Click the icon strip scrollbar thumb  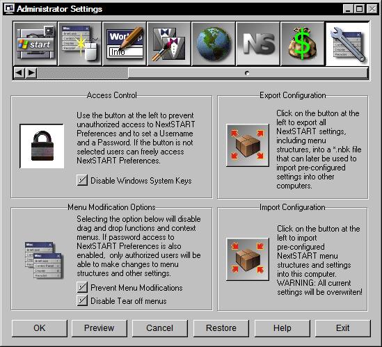[248, 73]
